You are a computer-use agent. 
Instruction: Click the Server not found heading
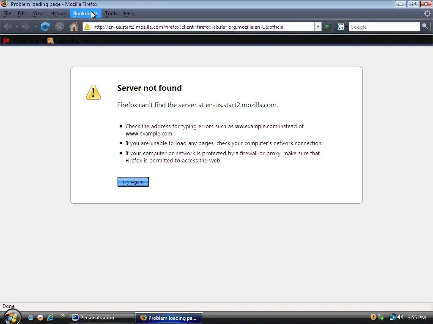pos(149,88)
